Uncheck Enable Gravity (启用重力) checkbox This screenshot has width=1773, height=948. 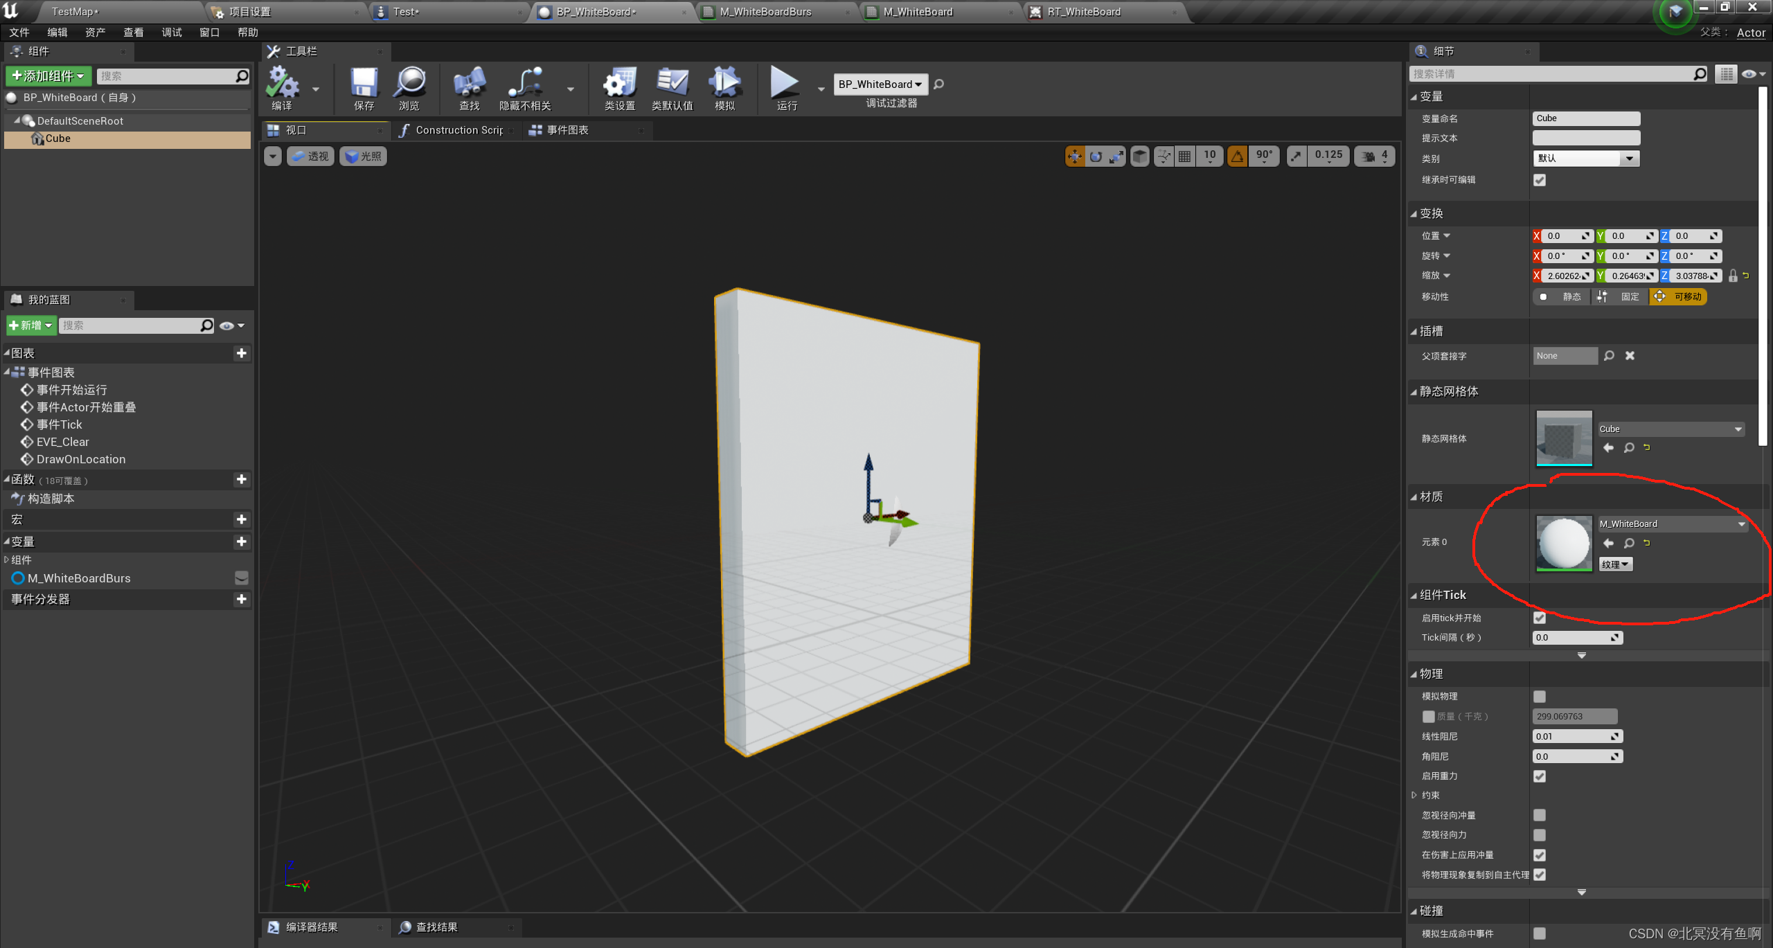coord(1540,776)
